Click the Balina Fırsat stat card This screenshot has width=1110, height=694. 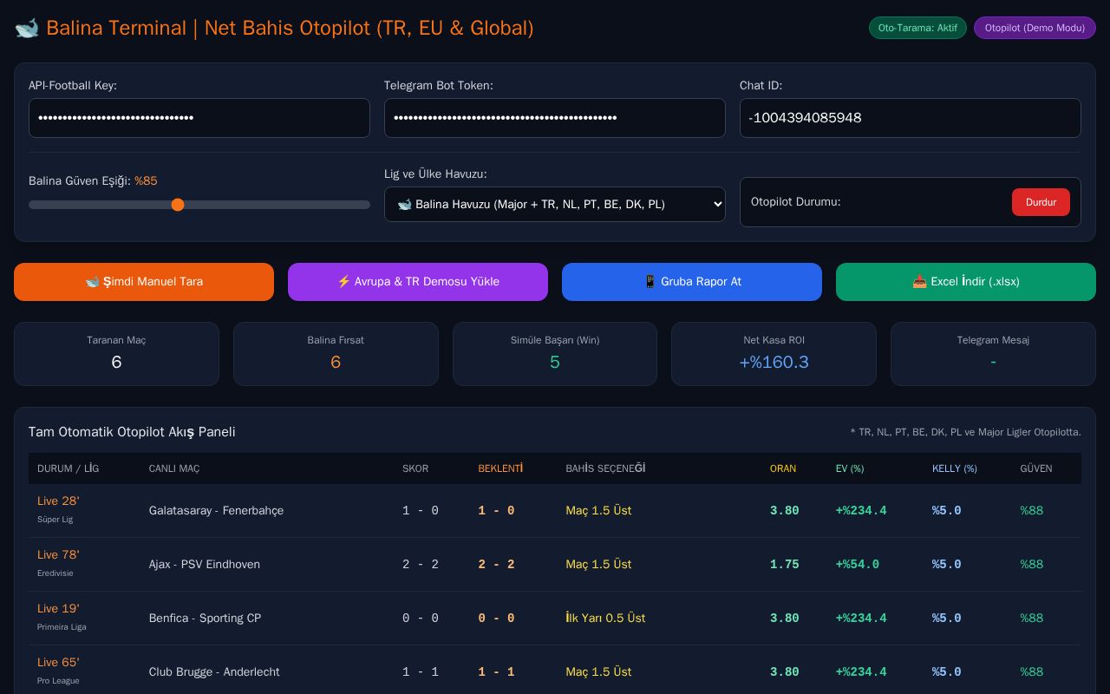click(x=336, y=354)
